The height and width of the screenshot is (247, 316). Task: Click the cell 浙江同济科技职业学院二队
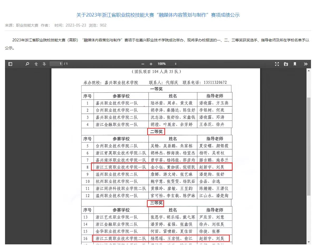(121, 188)
